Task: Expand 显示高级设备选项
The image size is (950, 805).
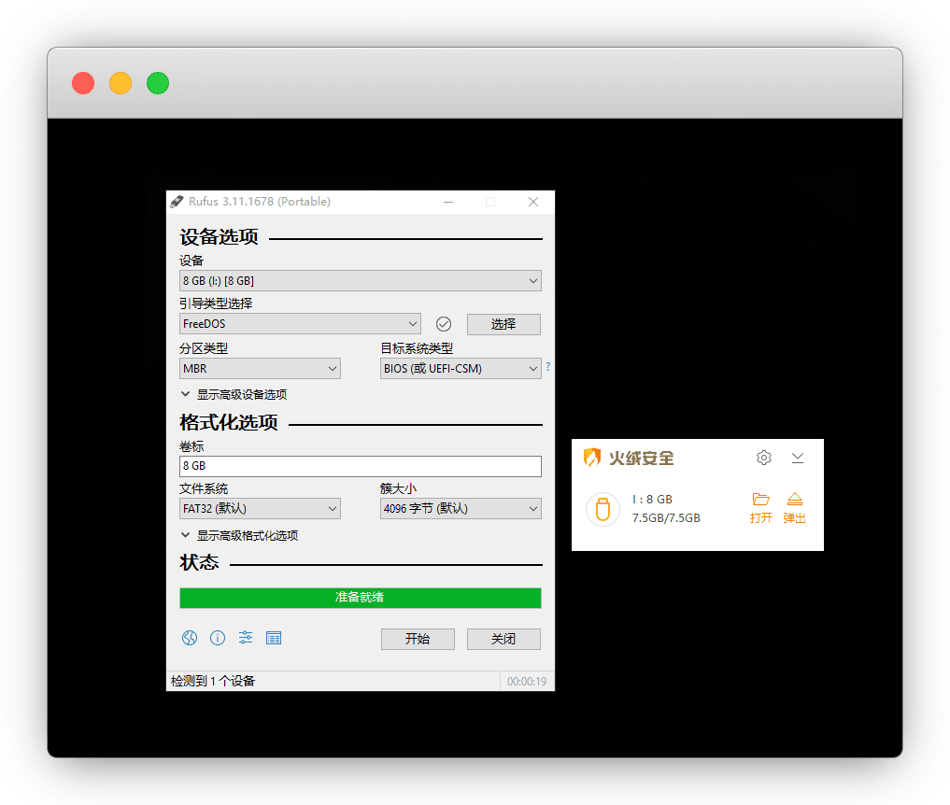Action: (x=234, y=394)
